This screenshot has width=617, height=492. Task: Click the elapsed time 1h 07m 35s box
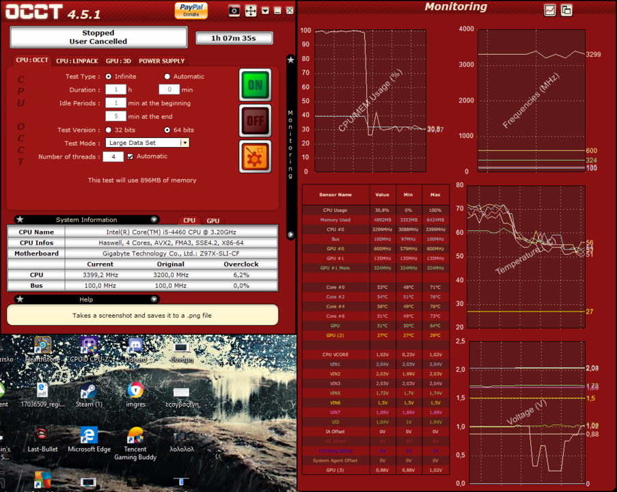pos(234,38)
